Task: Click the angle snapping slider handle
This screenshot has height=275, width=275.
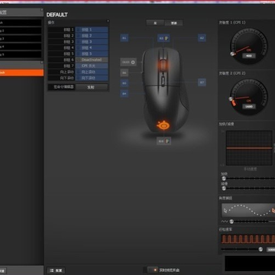Action: point(231,222)
